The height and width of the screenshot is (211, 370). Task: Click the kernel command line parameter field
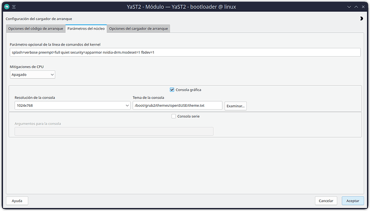tap(185, 53)
